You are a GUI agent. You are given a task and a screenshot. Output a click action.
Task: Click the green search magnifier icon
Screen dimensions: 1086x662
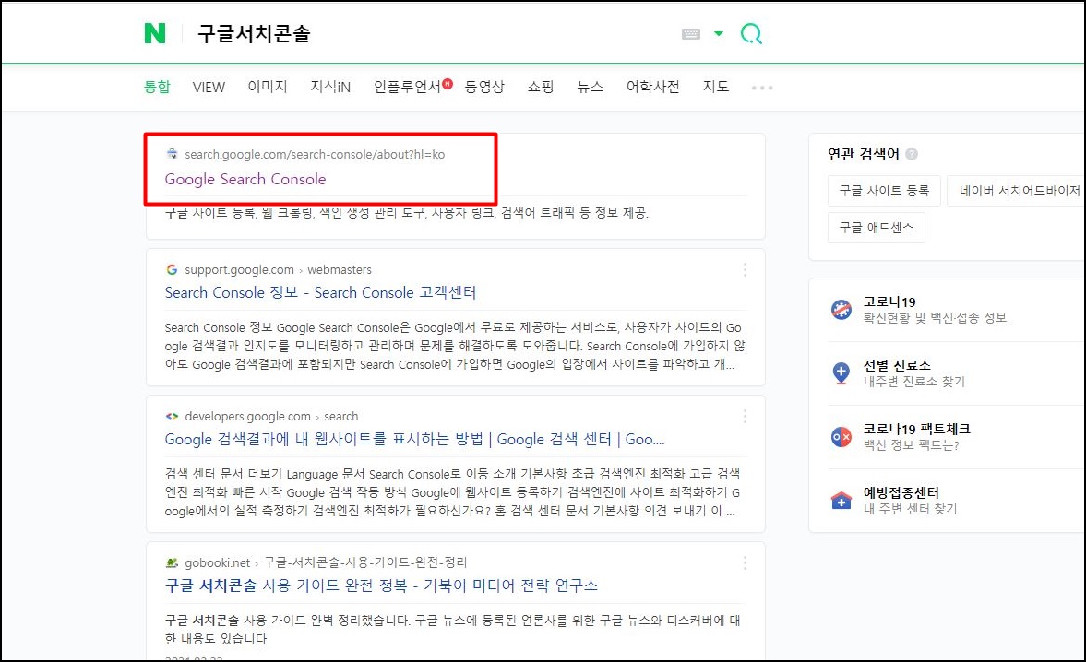(x=751, y=33)
